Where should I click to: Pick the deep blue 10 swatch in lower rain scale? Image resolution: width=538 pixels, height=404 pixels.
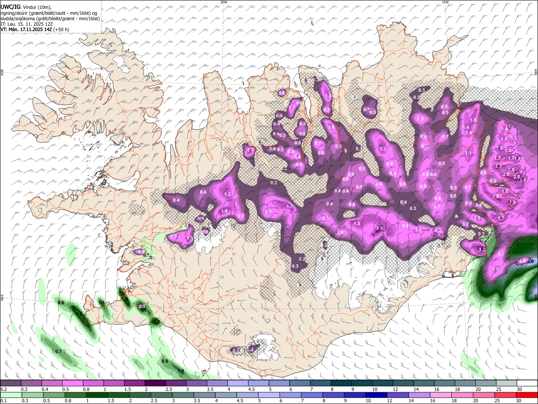click(x=376, y=395)
